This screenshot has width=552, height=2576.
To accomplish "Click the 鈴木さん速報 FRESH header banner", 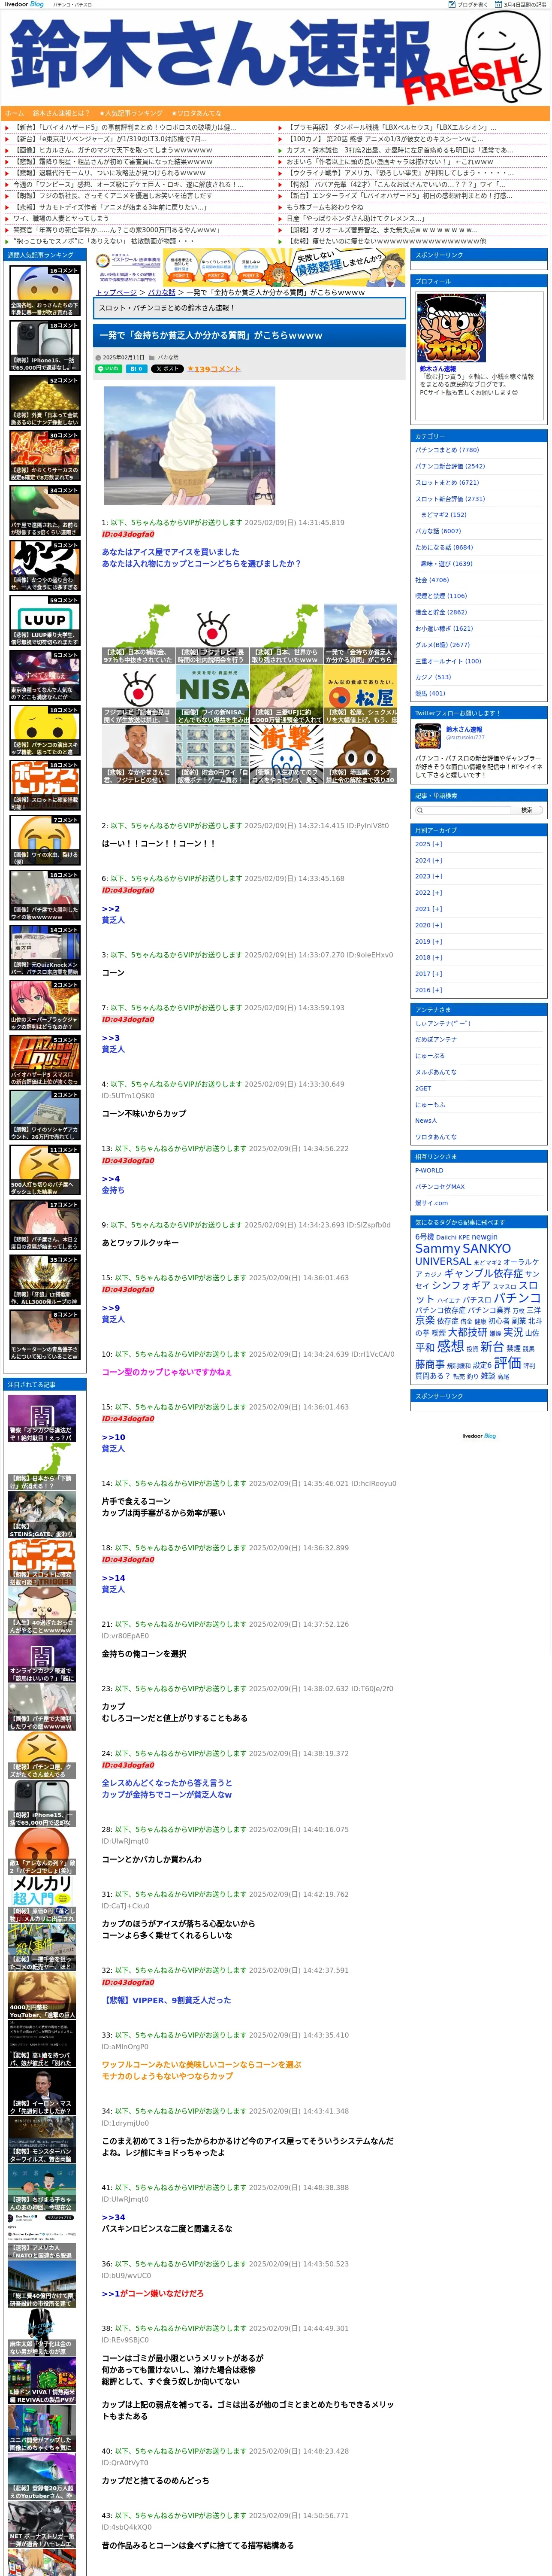I will pos(275,58).
